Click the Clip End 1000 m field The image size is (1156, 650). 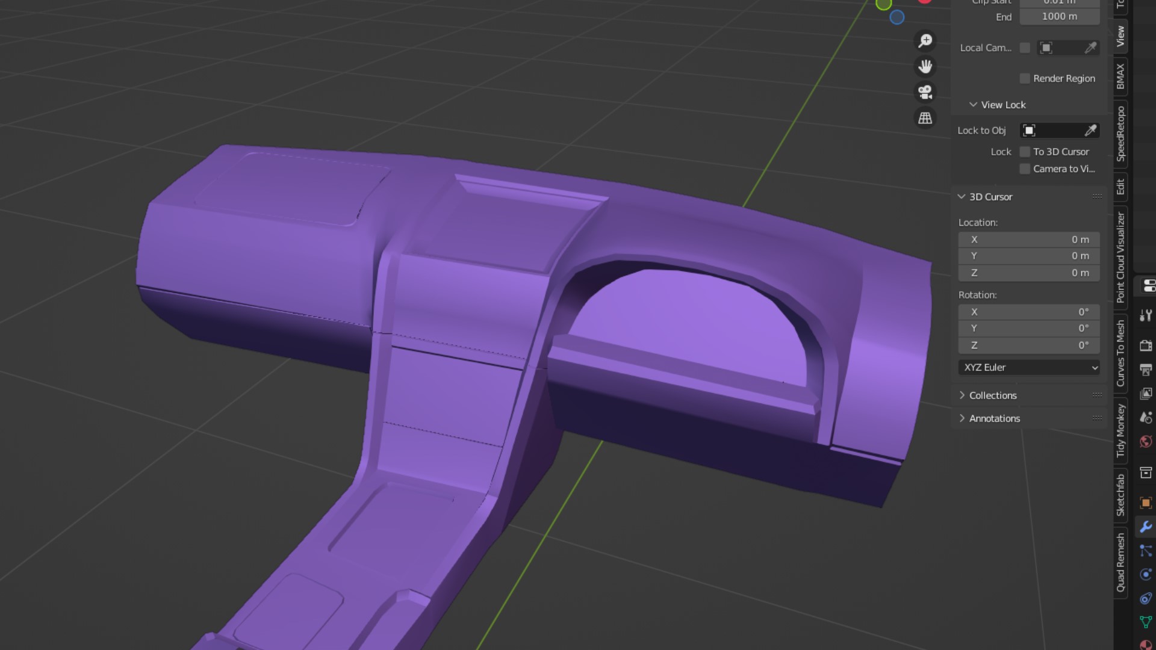point(1059,17)
